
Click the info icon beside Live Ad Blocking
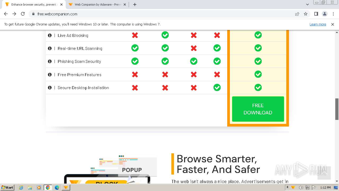(x=50, y=35)
